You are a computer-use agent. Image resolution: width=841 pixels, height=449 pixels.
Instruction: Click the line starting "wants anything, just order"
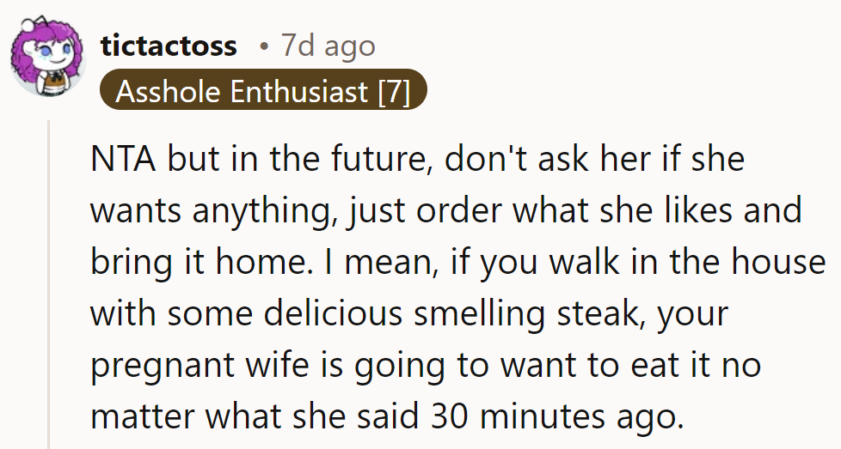pyautogui.click(x=445, y=211)
